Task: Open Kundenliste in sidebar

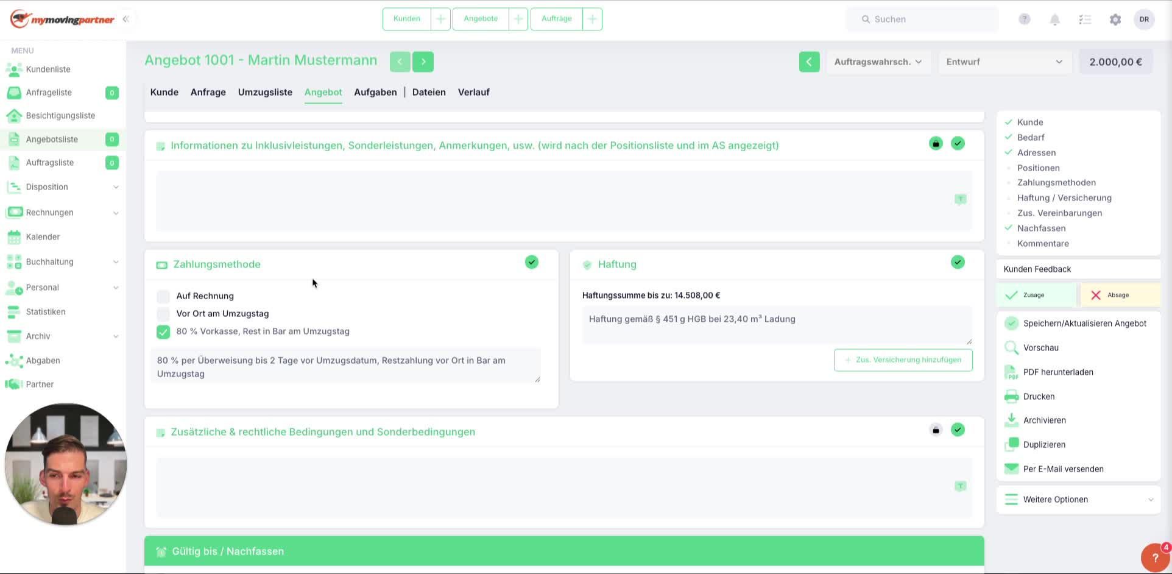Action: (48, 69)
